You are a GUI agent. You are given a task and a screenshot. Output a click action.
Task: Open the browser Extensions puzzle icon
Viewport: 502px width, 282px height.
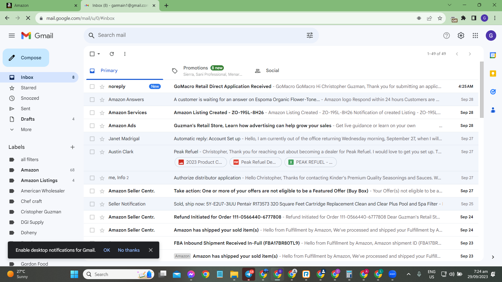tap(463, 18)
